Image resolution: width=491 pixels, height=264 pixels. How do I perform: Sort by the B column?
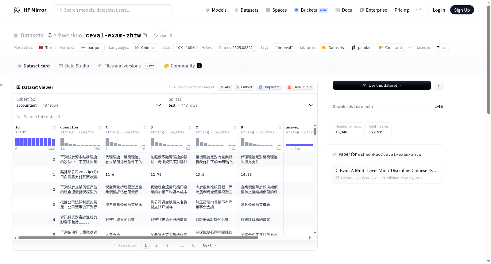tap(190, 127)
